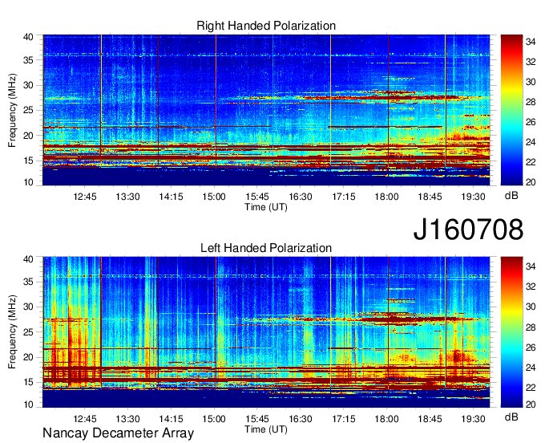Select the 16:30 tick under Right Handed plot
The height and width of the screenshot is (443, 545).
(301, 197)
